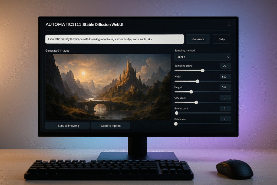Click the Generate button
Viewport: 277px width, 185px height.
(x=198, y=39)
